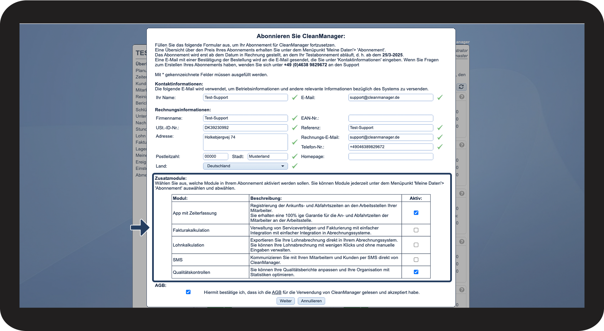Open 'Lohn' in the background sidebar menu
604x331 pixels.
140,136
